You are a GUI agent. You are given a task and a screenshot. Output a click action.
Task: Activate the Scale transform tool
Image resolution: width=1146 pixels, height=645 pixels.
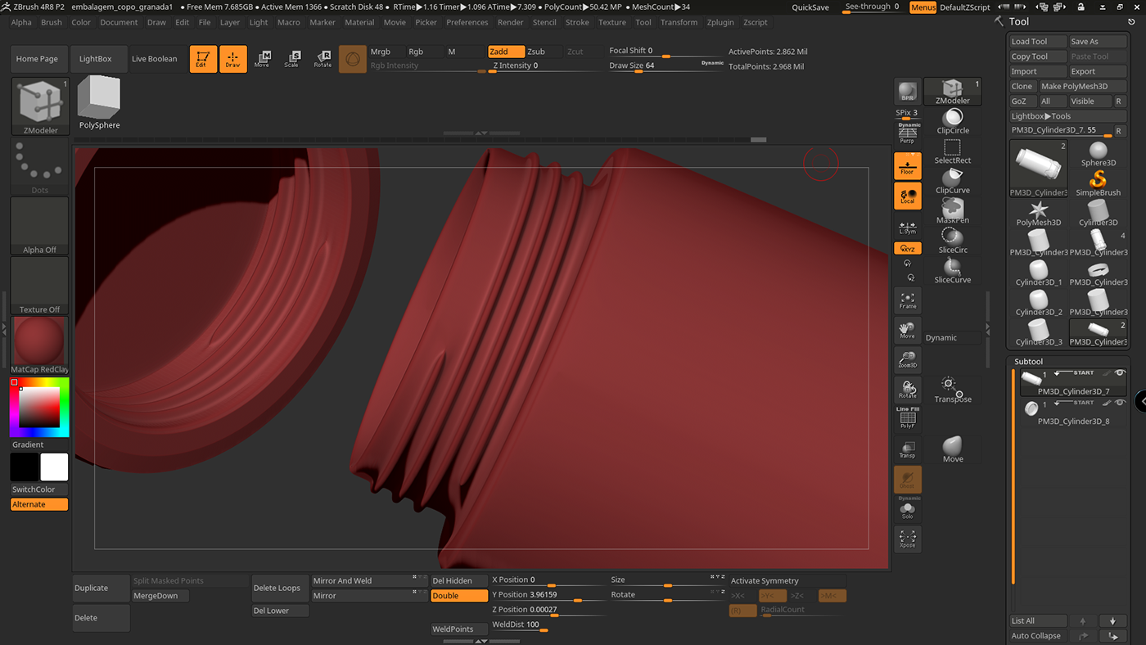click(291, 59)
